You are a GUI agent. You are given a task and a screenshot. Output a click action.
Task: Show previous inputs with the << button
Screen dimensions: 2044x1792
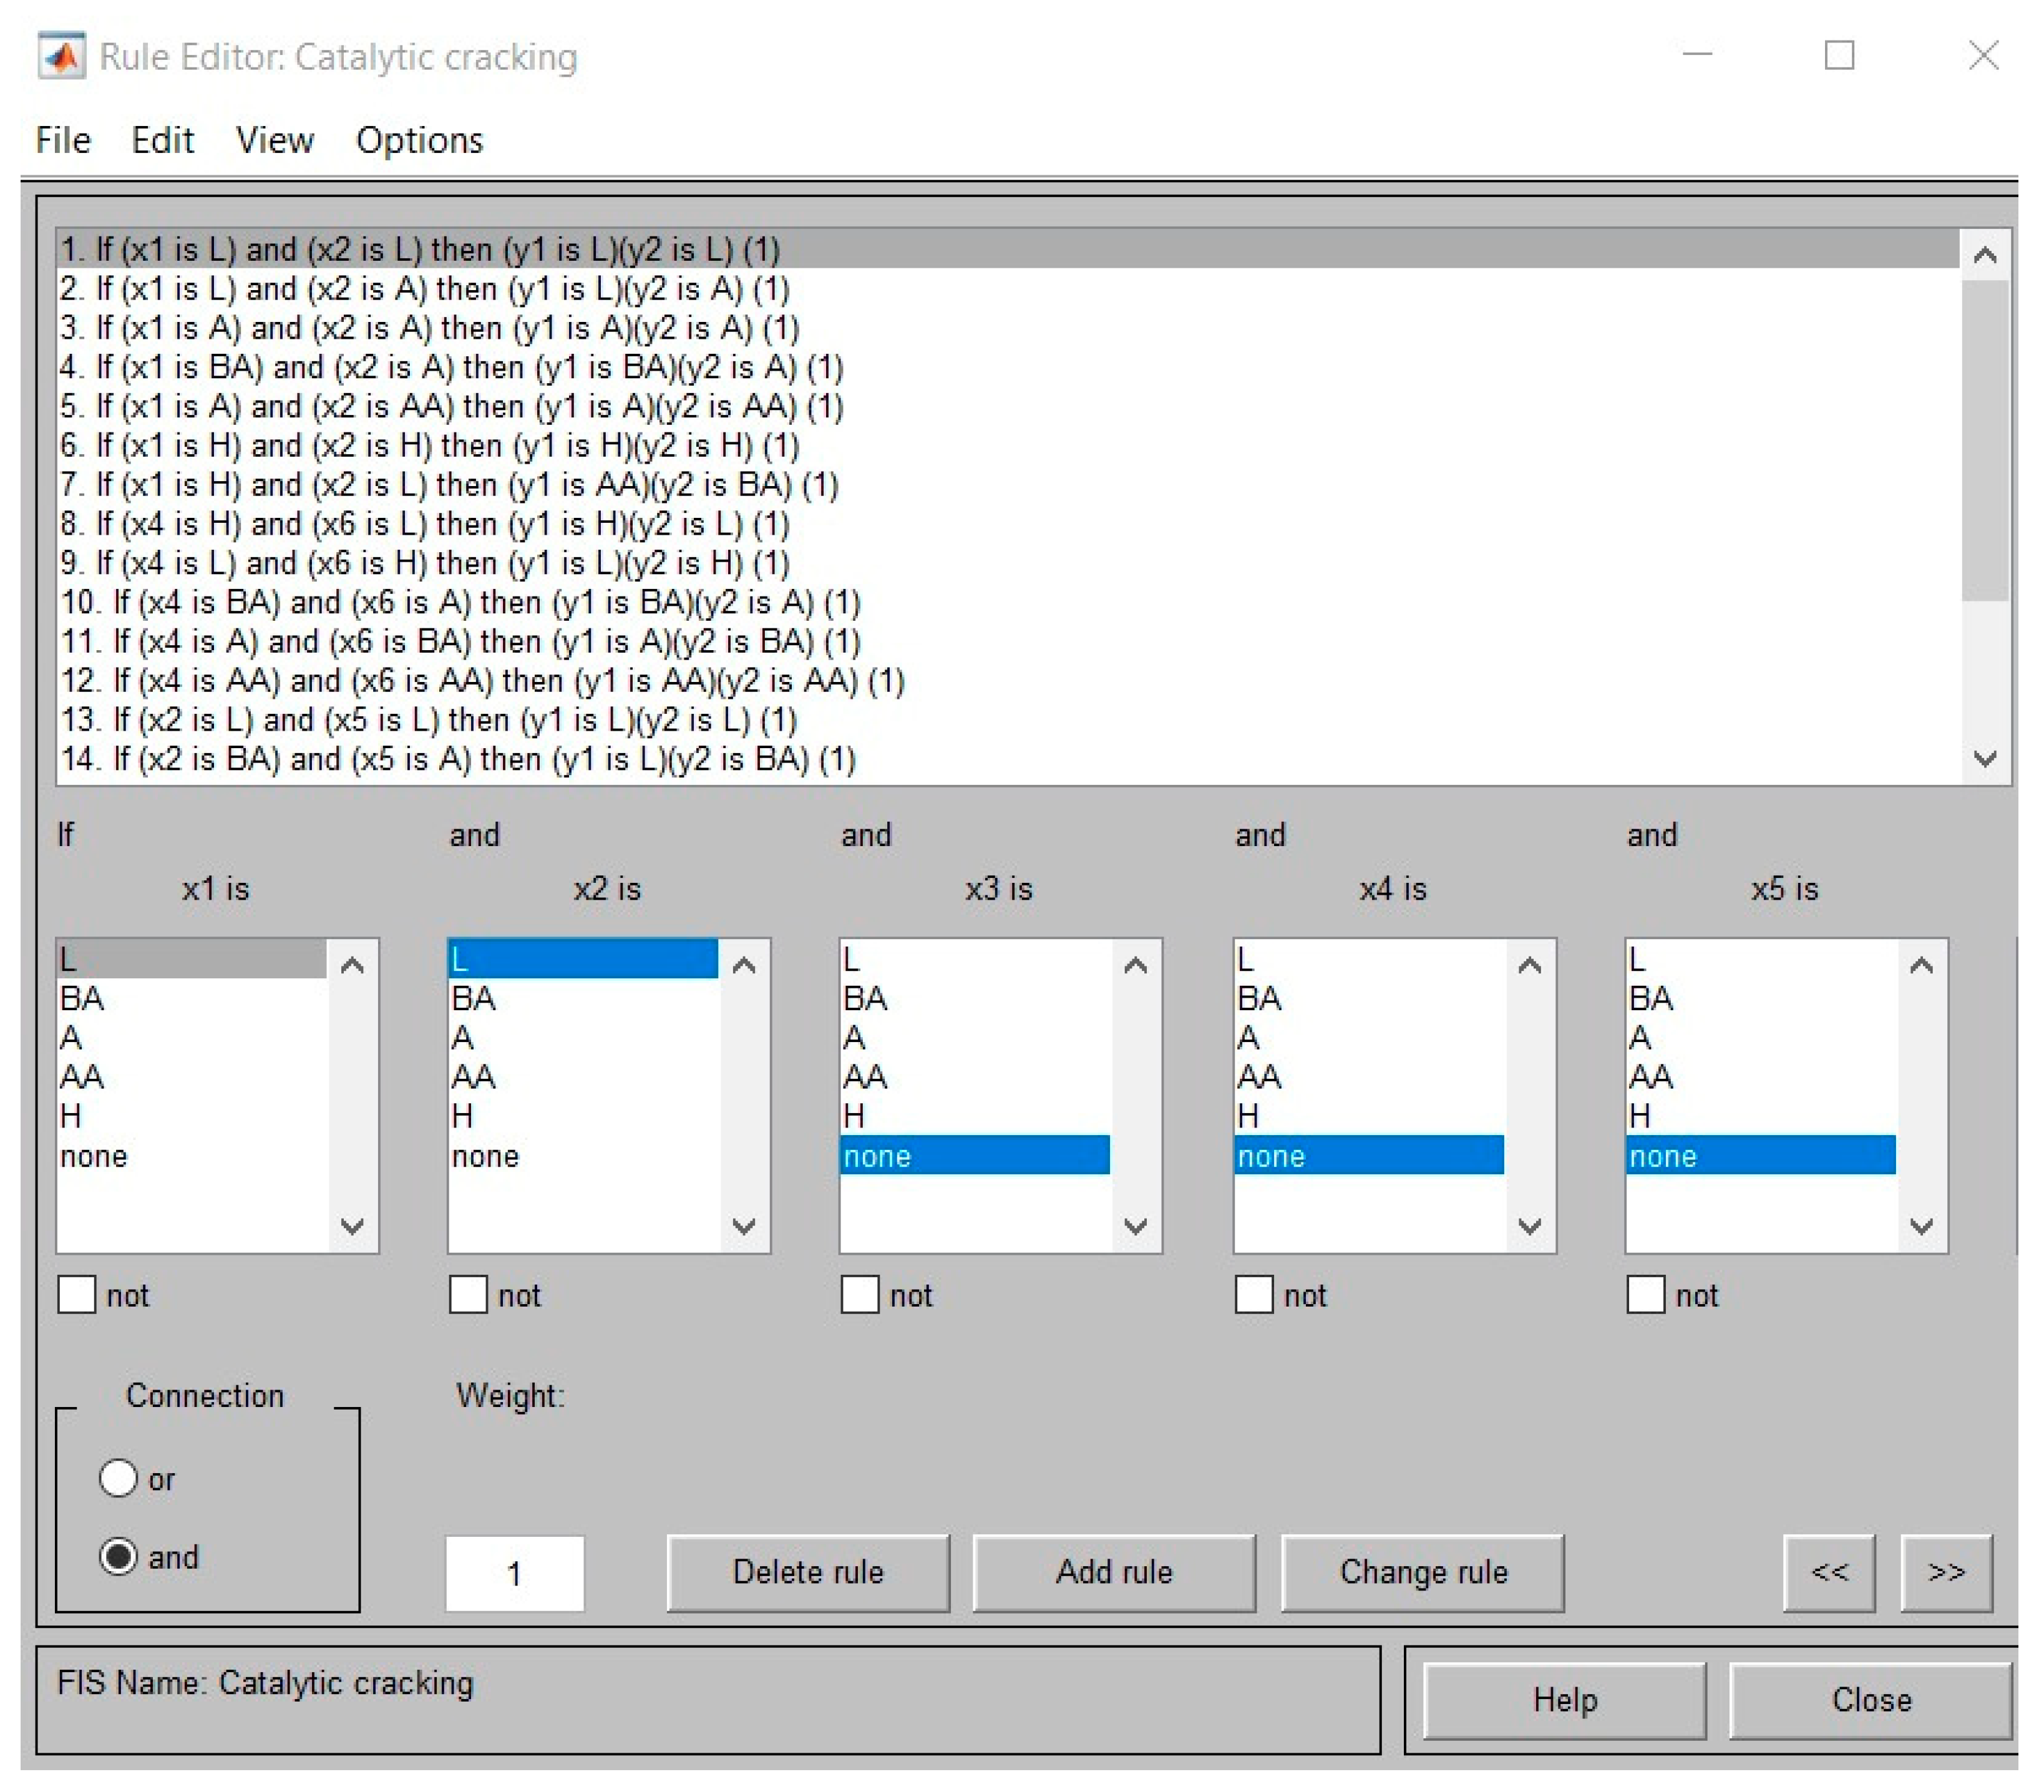pos(1829,1572)
